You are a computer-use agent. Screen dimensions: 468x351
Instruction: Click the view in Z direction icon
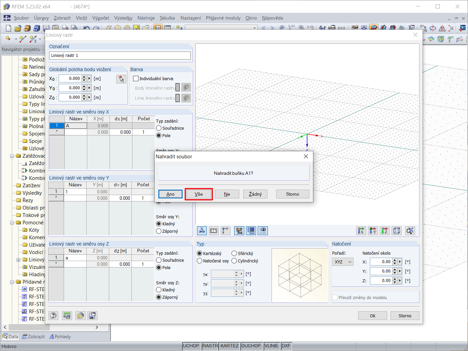pos(384,231)
